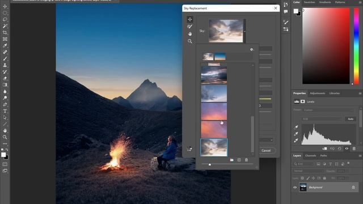Viewport: 363px width, 204px height.
Task: Open the Edit Toolbar three-dots menu
Action: tap(5, 143)
